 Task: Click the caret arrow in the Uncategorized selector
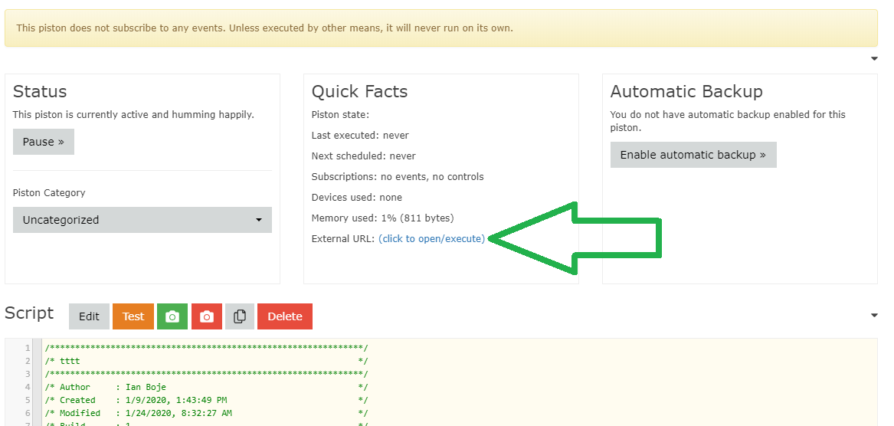point(259,220)
